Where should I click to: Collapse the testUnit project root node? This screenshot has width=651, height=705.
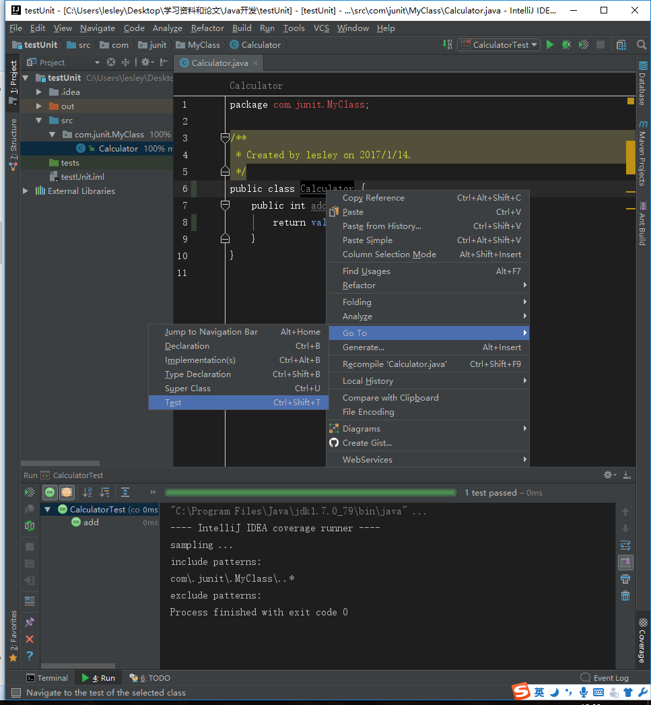pyautogui.click(x=26, y=78)
